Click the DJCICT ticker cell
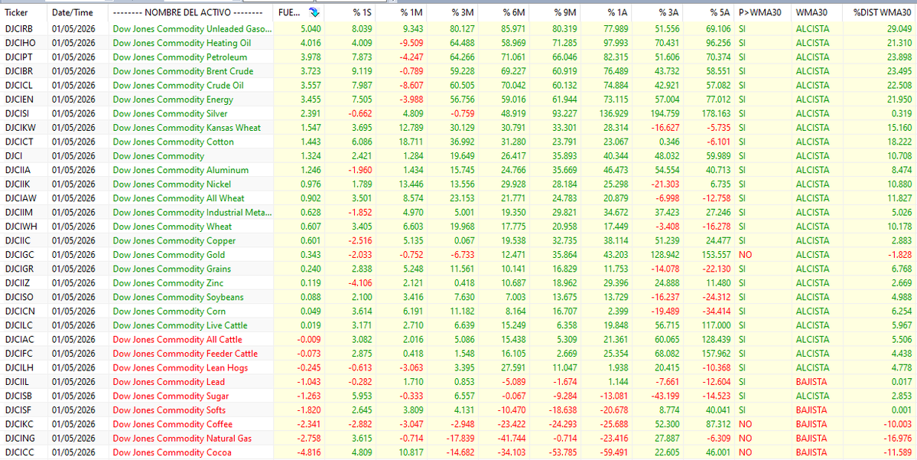917x460 pixels. (18, 142)
